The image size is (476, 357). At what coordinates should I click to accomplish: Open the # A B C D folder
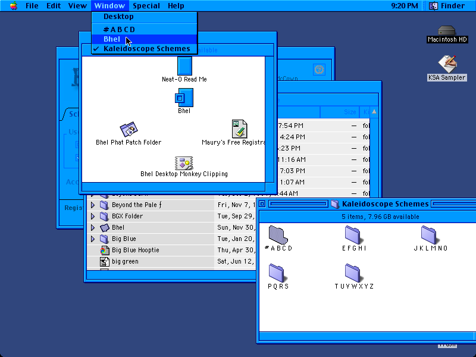point(278,235)
